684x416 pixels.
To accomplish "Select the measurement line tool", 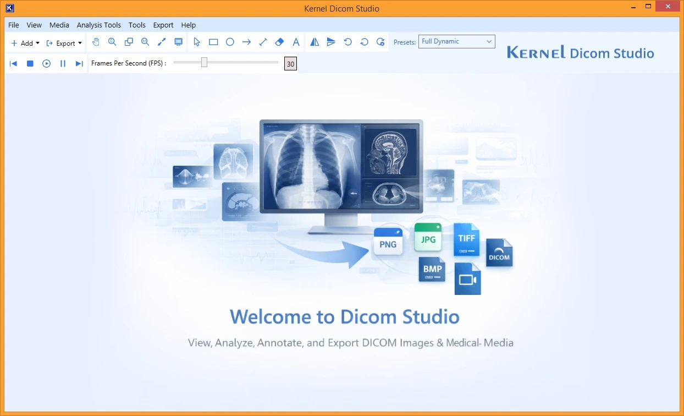I will 263,42.
